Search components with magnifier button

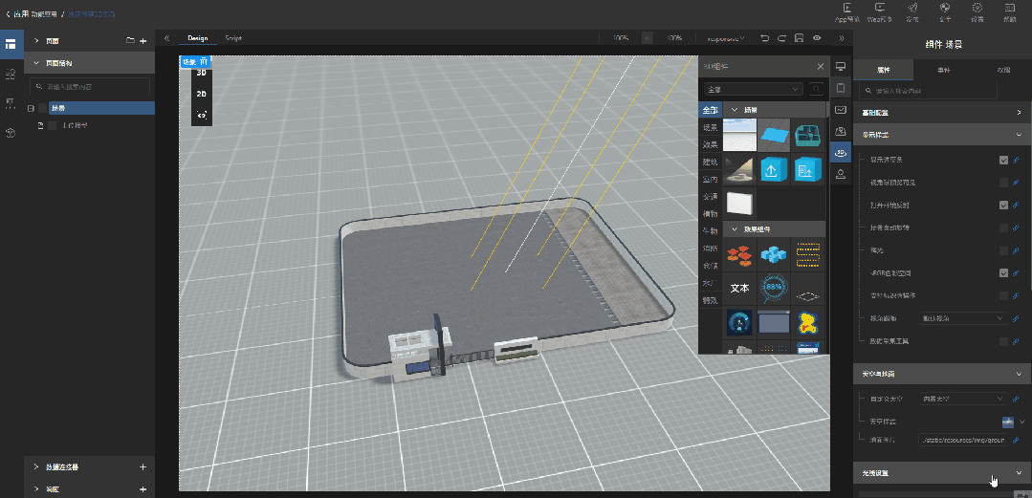tap(816, 89)
